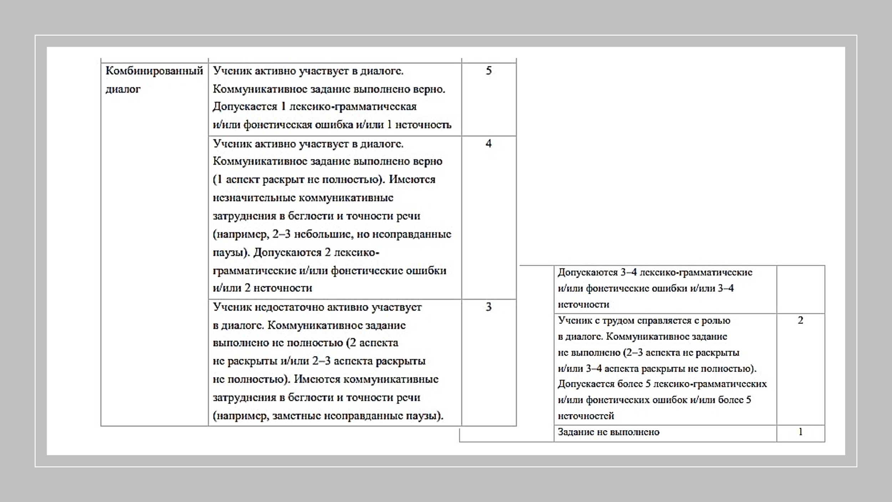
Task: Click line 'и/или фонетические ошибки и/или 3–4'
Action: 646,288
